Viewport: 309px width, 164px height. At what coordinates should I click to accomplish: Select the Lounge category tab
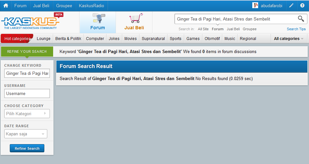[x=44, y=38]
